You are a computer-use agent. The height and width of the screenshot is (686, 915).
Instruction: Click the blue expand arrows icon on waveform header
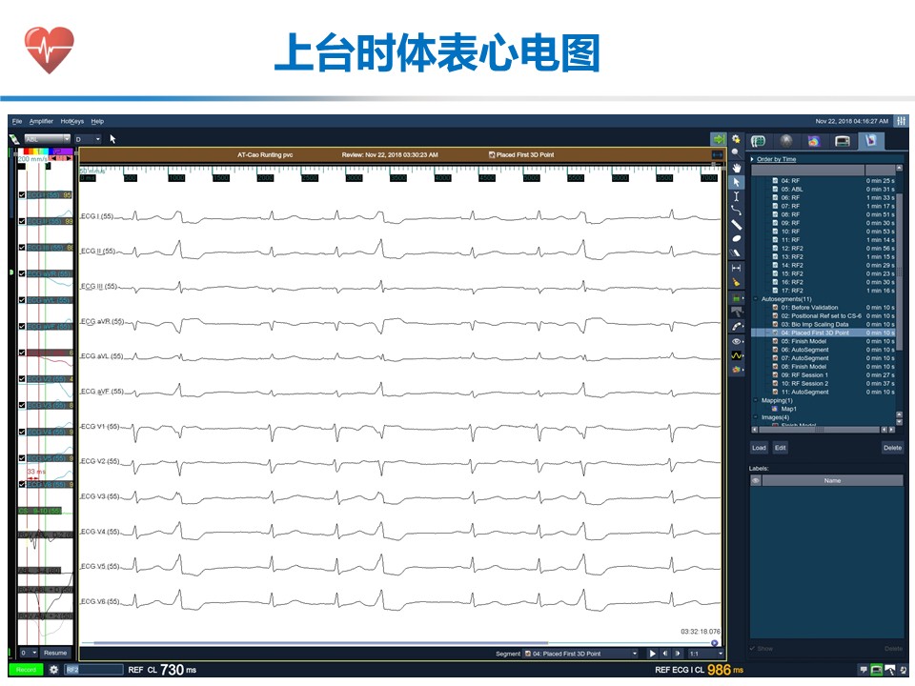click(717, 154)
